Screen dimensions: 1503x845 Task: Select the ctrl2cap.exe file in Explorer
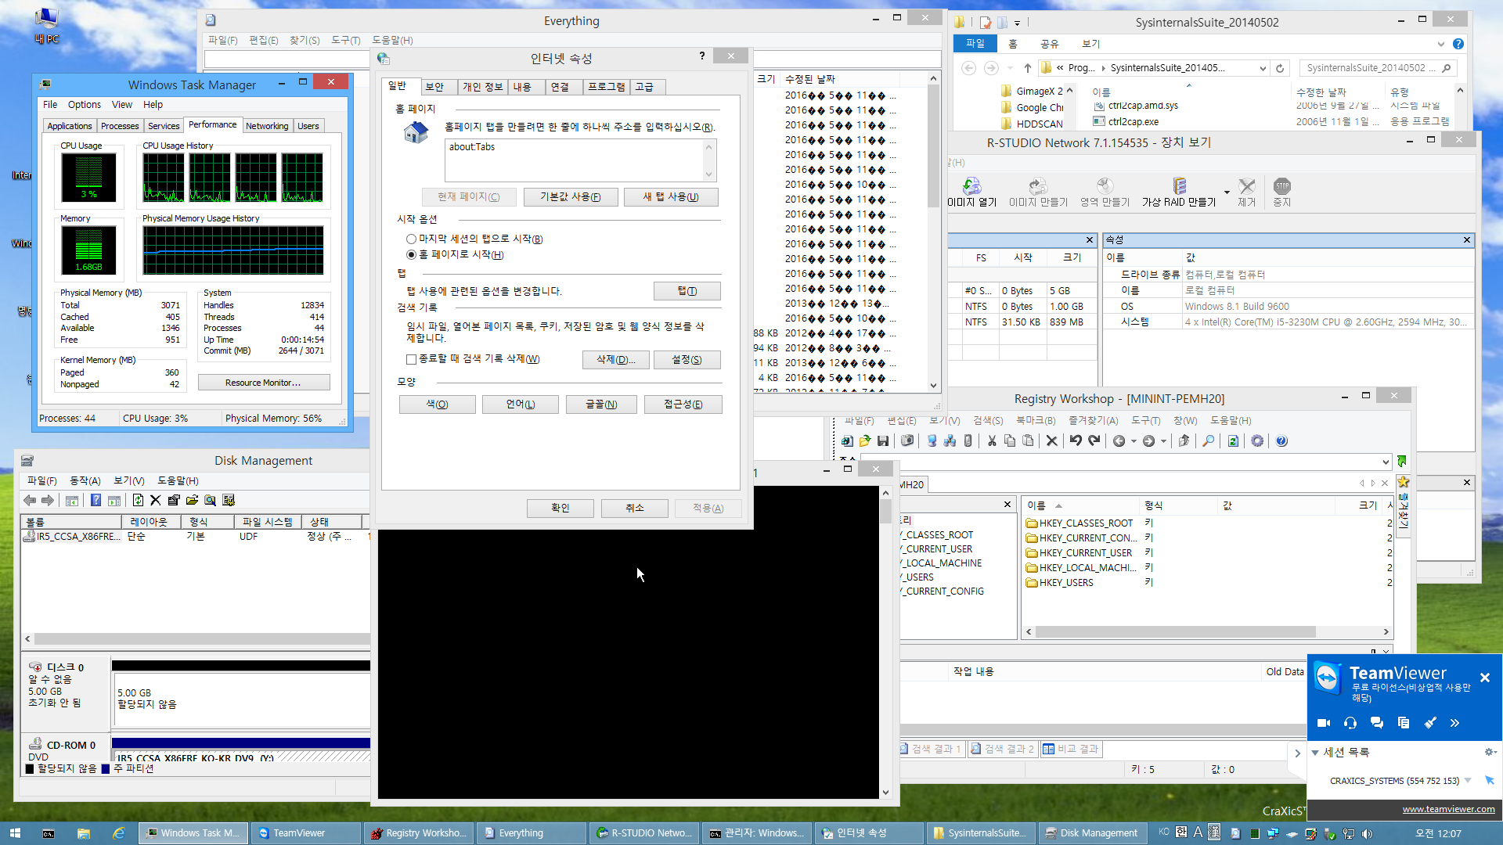[x=1133, y=122]
